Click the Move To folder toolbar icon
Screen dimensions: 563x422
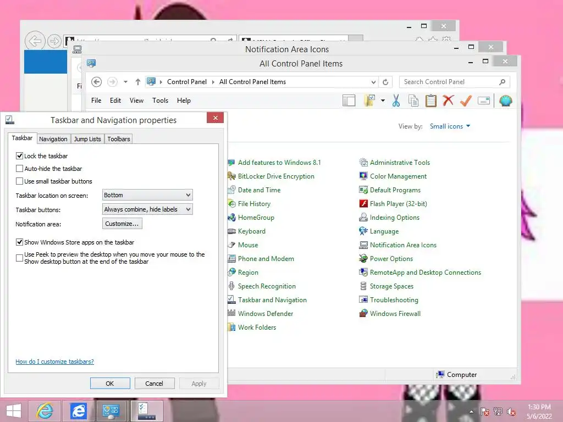tap(369, 101)
